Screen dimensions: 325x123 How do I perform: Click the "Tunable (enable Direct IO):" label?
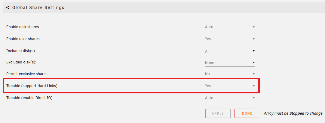(30, 98)
